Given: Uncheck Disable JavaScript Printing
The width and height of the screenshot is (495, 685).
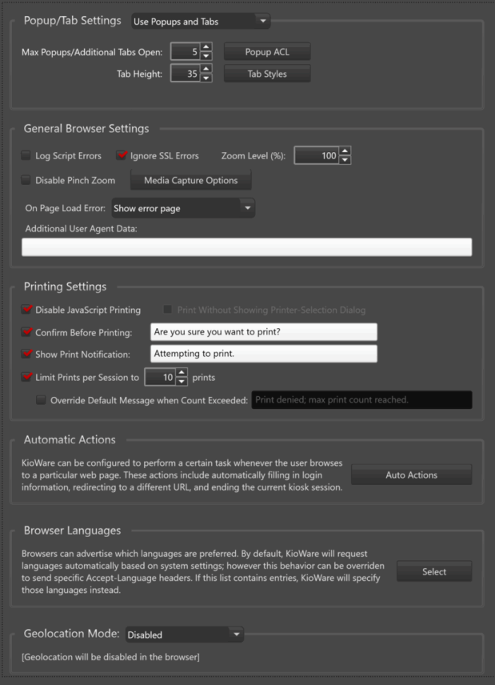Looking at the screenshot, I should pyautogui.click(x=26, y=310).
